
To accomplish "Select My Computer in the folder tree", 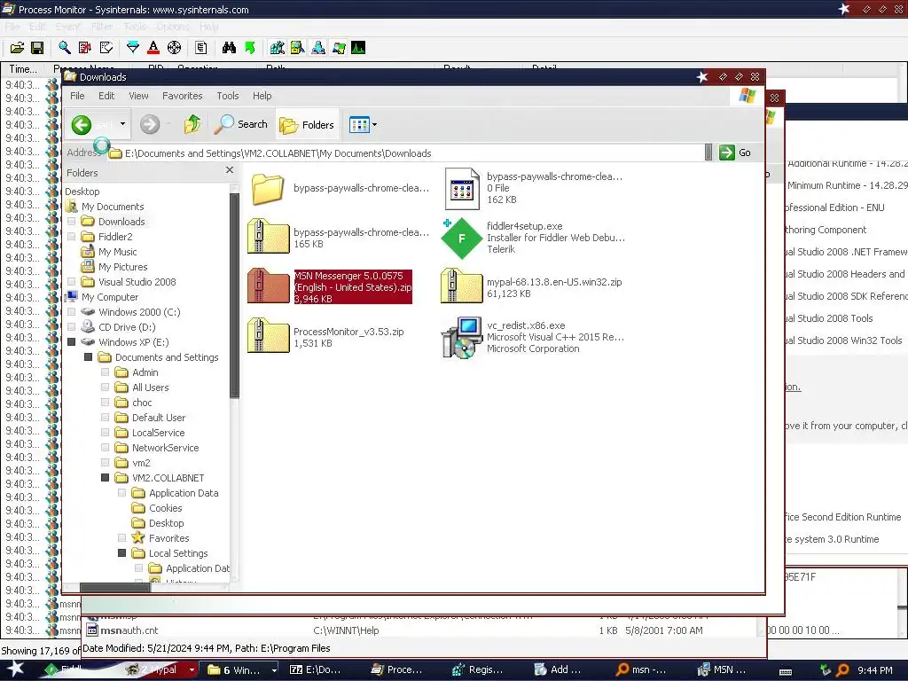I will pyautogui.click(x=110, y=296).
